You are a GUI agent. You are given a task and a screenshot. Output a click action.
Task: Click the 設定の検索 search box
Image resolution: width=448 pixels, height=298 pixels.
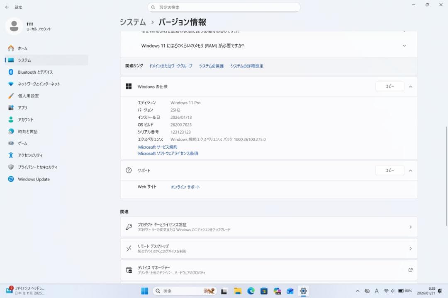coord(224,7)
